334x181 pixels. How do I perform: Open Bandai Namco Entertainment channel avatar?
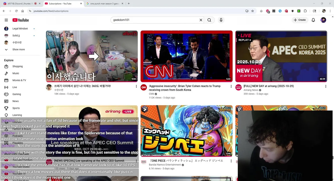click(144, 162)
